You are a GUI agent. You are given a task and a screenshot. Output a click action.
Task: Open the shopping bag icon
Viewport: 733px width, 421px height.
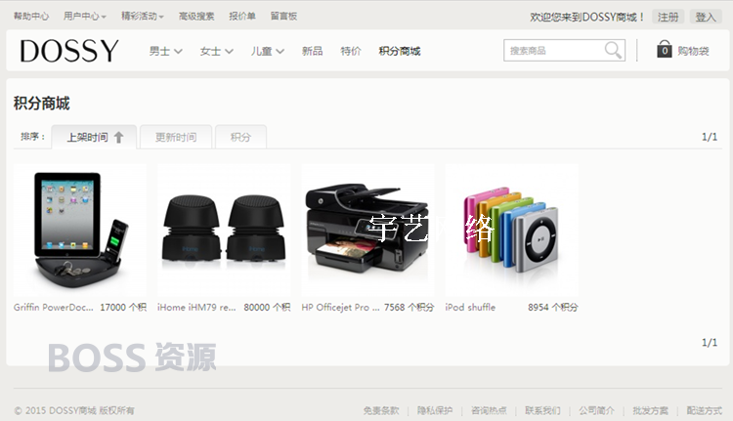(664, 49)
